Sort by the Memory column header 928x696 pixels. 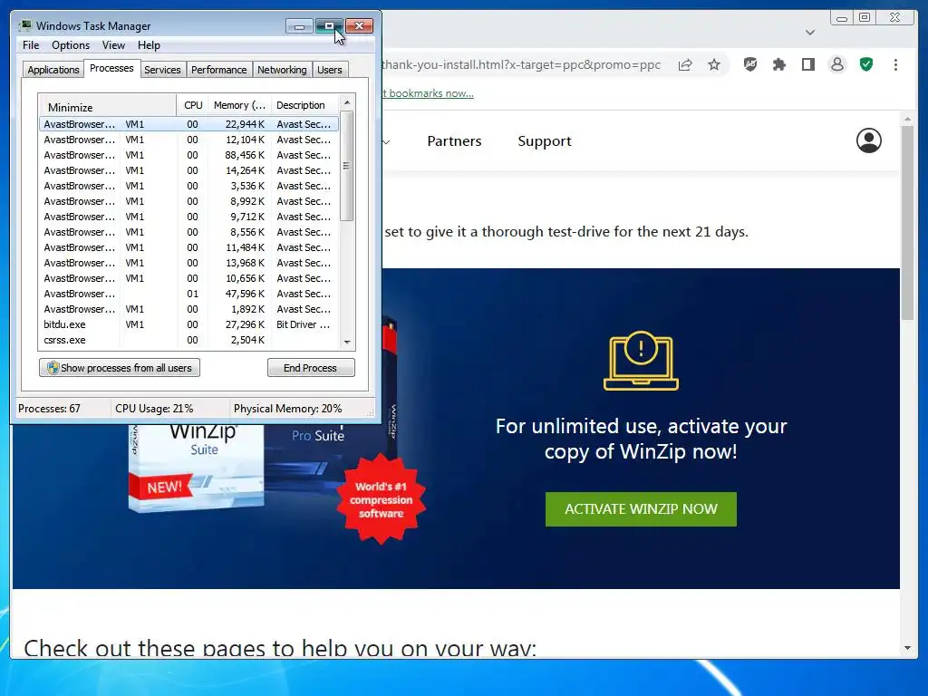click(x=239, y=105)
